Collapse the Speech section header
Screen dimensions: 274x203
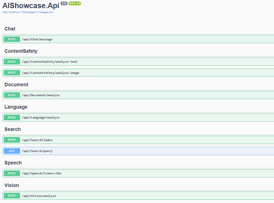[13, 163]
